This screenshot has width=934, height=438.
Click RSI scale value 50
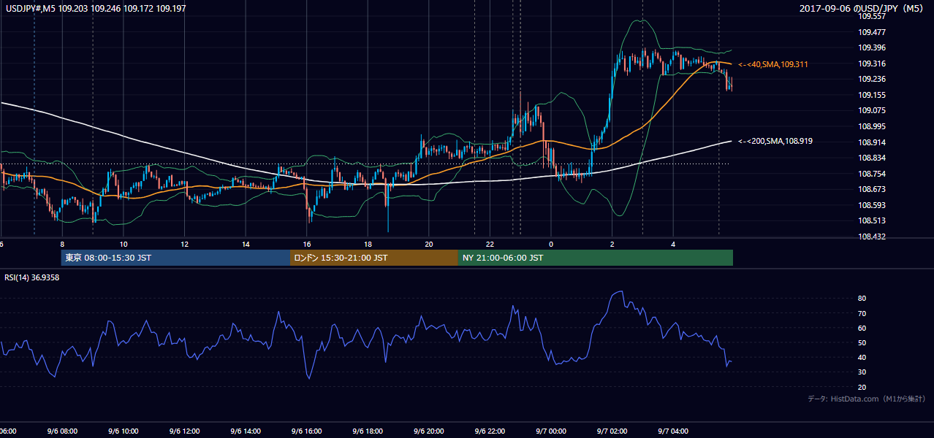[x=862, y=342]
